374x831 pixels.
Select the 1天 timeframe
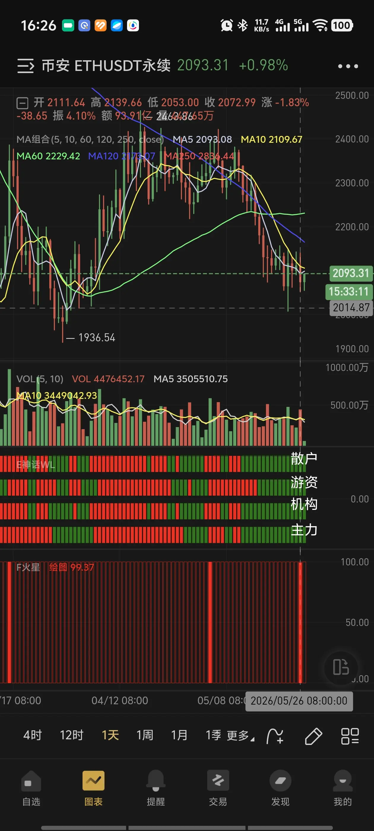[110, 735]
